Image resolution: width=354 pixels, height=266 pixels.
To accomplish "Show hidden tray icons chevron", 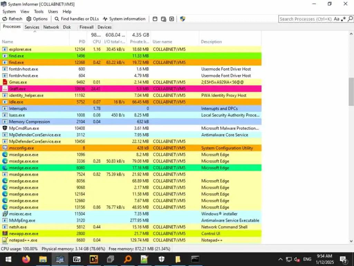I will pyautogui.click(x=280, y=259).
